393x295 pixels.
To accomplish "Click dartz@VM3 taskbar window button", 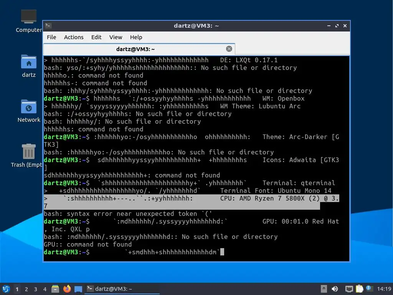I will (122, 289).
